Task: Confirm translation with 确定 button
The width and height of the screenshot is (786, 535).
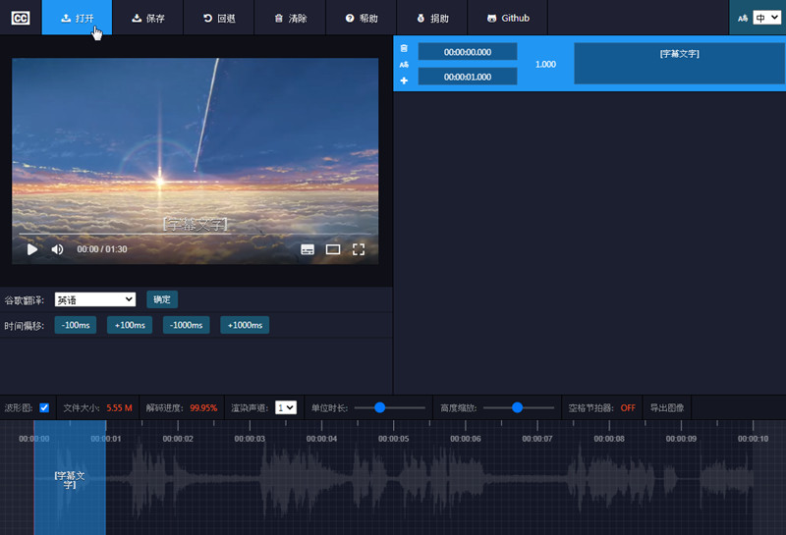Action: [x=162, y=299]
